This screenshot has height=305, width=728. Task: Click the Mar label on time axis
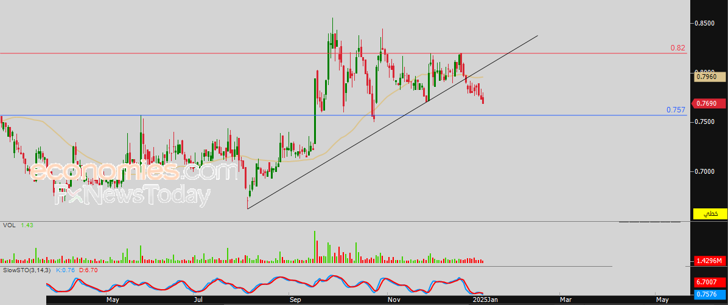565,300
